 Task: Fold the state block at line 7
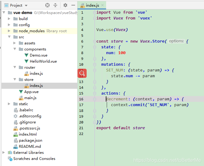(95, 47)
